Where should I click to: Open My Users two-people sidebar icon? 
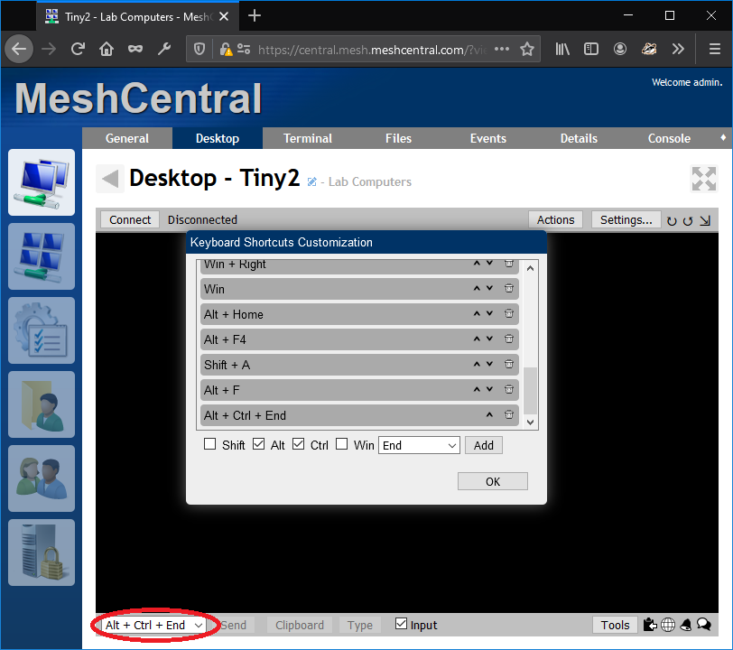point(42,478)
